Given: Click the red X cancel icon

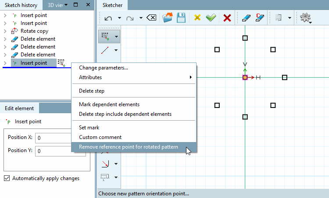Looking at the screenshot, I should (227, 18).
